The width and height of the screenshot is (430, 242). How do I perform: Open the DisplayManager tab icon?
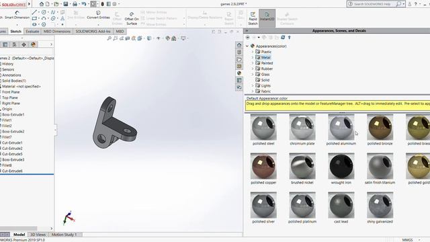(33, 44)
